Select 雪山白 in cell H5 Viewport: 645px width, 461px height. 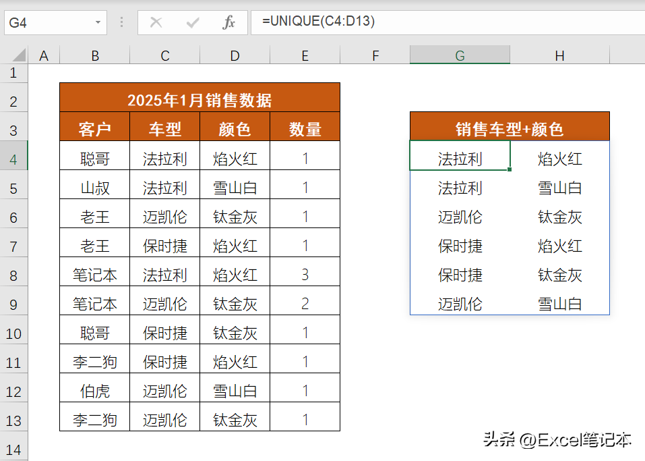(560, 184)
